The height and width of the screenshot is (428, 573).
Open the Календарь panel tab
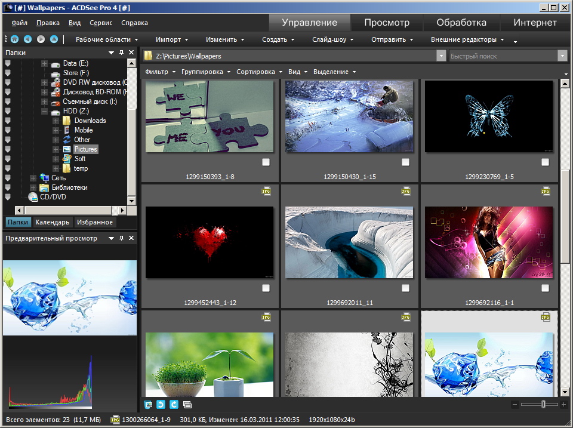pos(53,222)
